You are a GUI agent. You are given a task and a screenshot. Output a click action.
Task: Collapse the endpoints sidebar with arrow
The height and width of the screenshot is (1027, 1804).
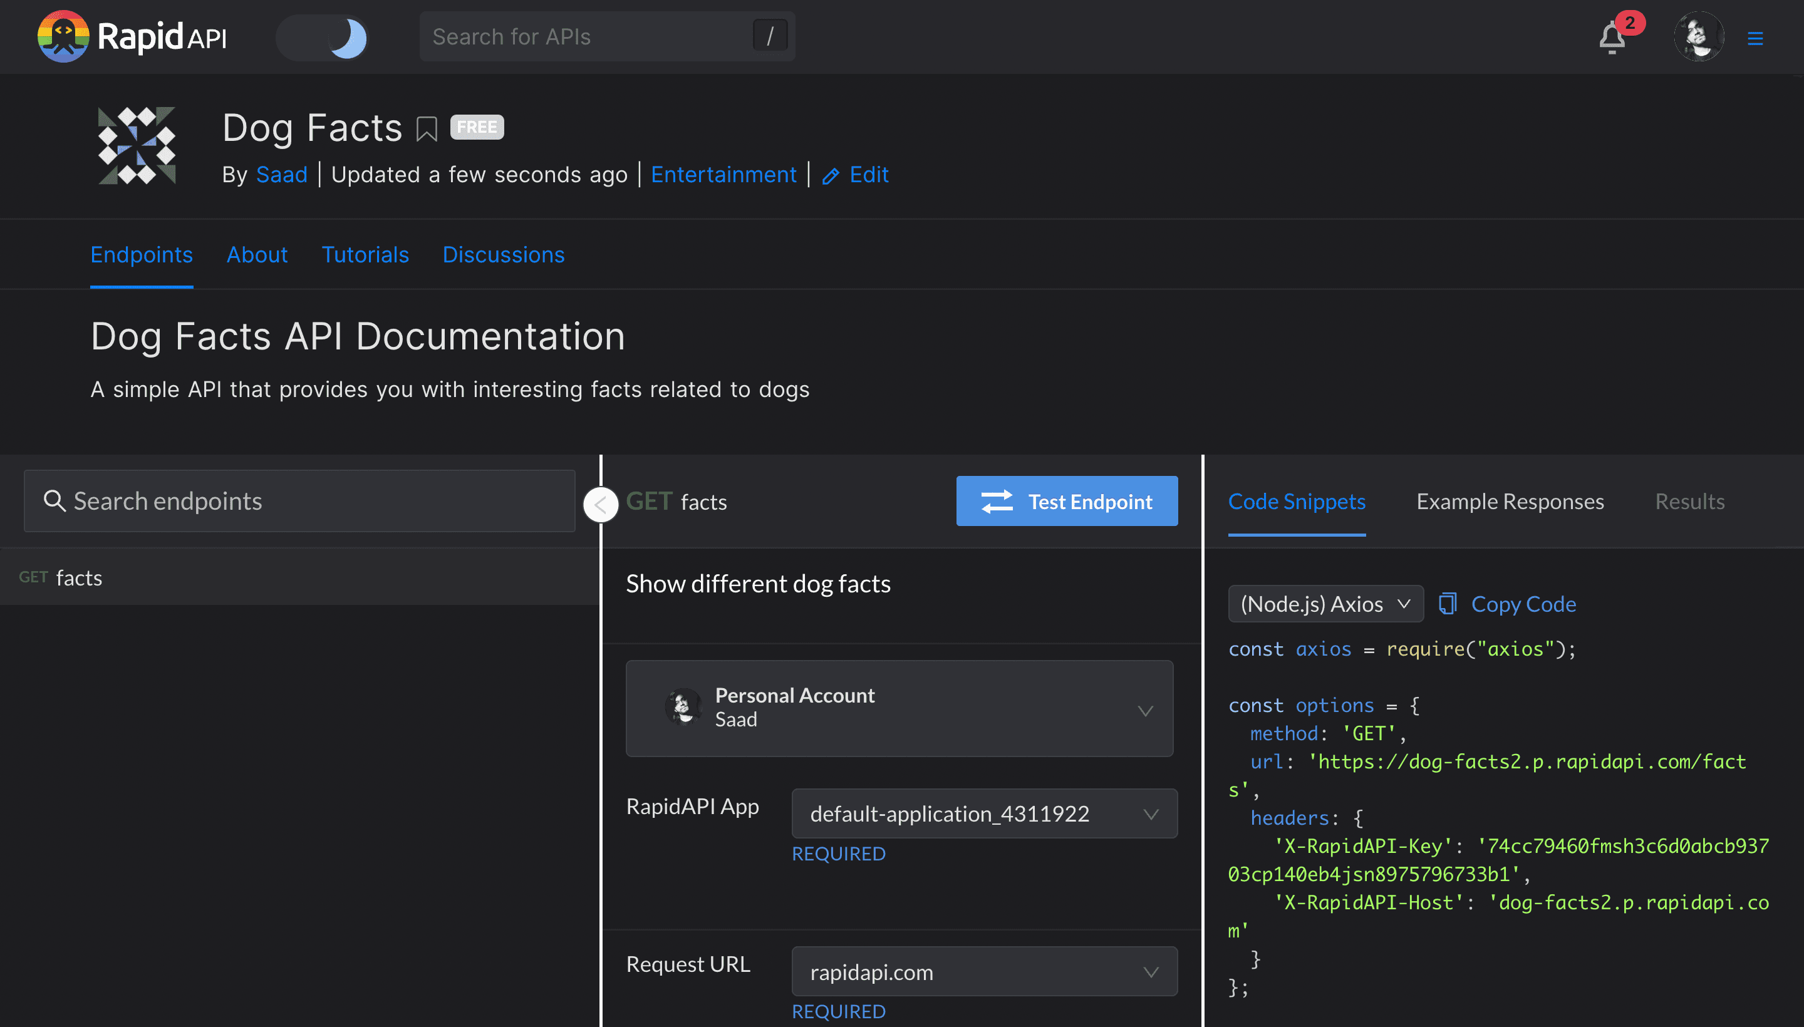(601, 504)
